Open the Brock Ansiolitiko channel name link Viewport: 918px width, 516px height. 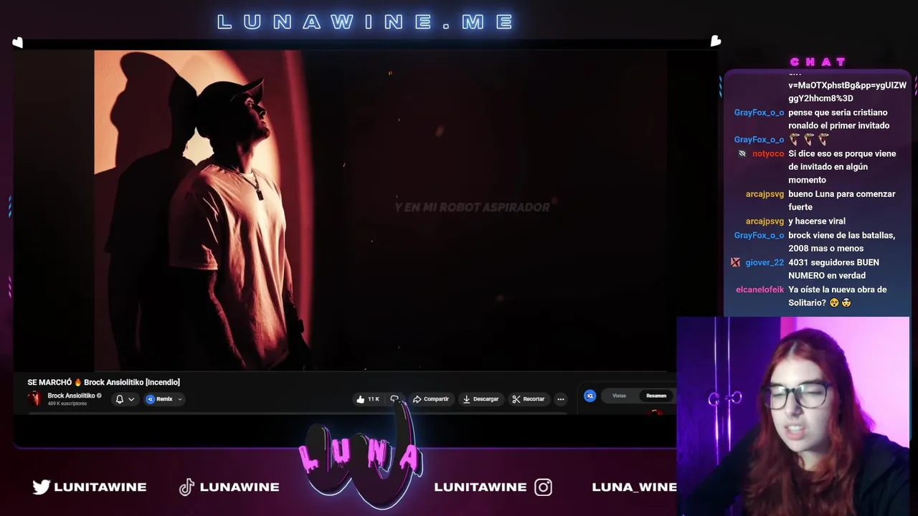(x=71, y=396)
